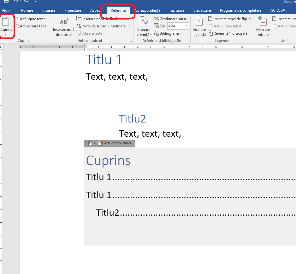Image resolution: width=296 pixels, height=274 pixels.
Task: Click Inserare notă de subsol icon
Action: pos(64,27)
